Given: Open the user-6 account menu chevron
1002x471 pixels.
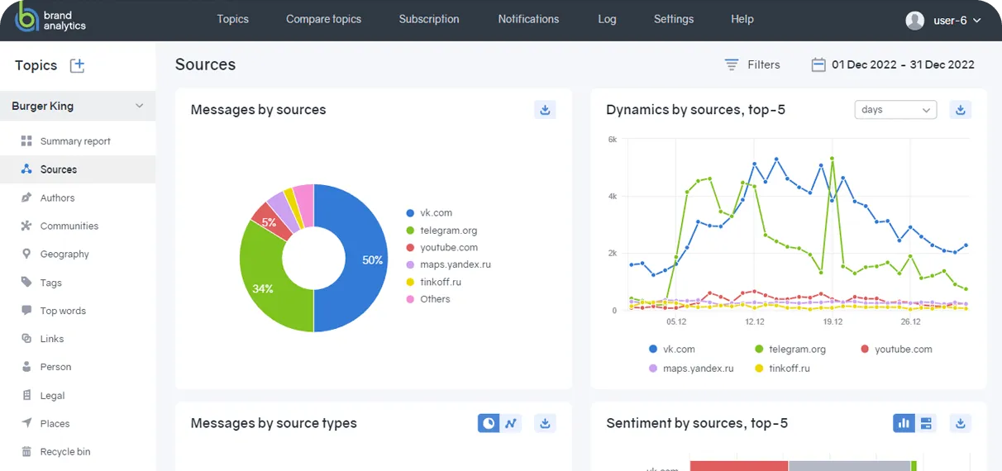Looking at the screenshot, I should tap(977, 21).
